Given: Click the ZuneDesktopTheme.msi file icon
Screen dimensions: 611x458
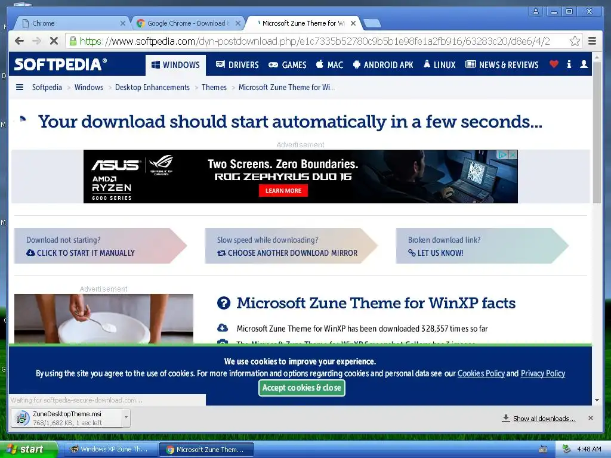Looking at the screenshot, I should [x=21, y=418].
